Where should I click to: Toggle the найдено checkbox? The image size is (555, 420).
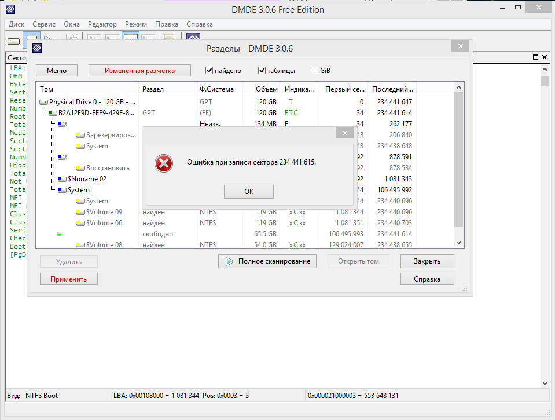click(x=209, y=71)
